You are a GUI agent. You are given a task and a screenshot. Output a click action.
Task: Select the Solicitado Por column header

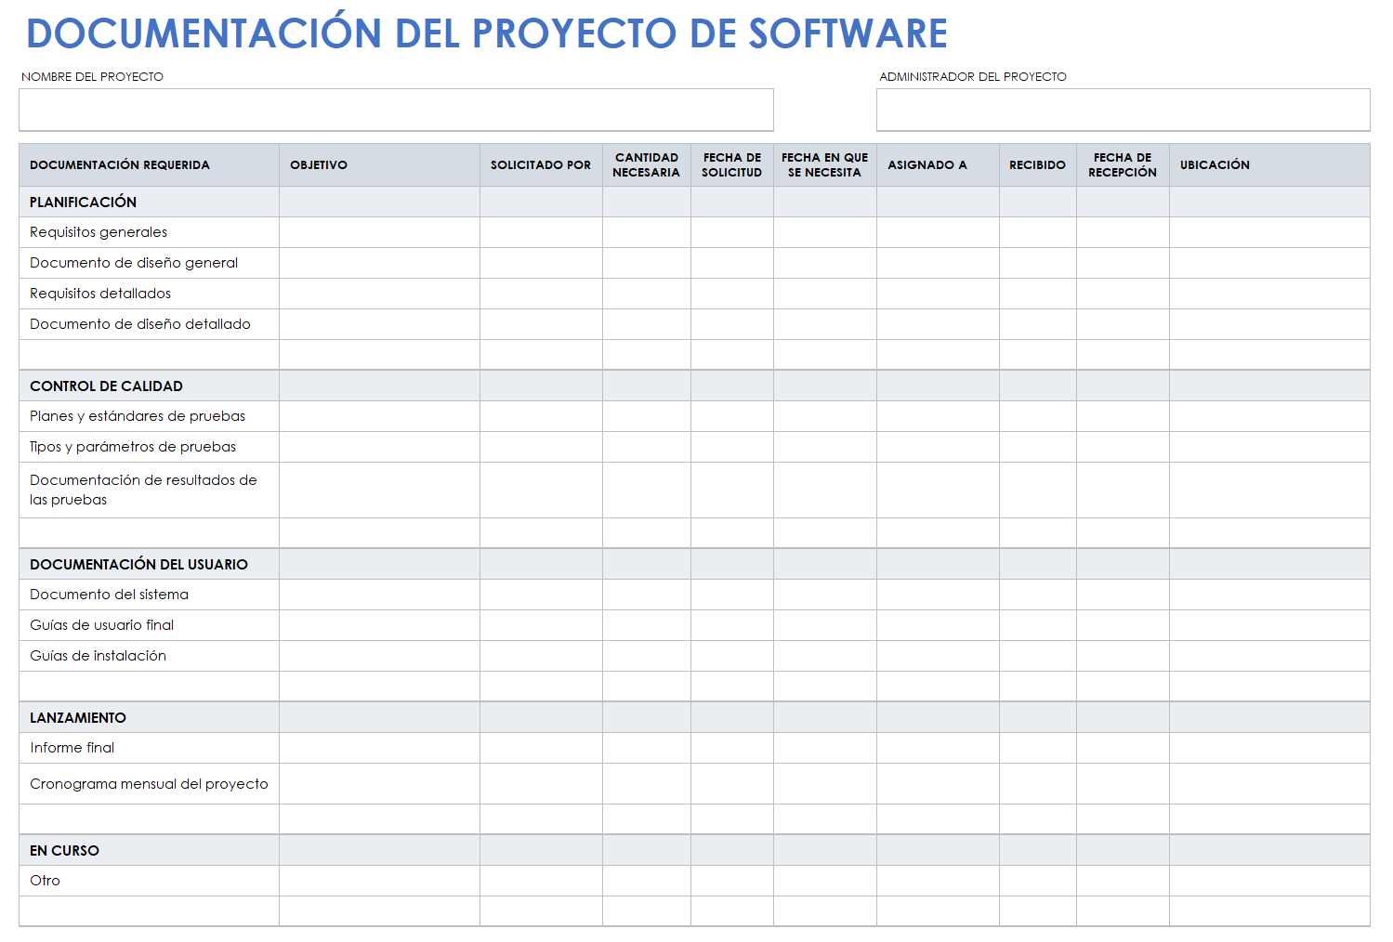click(x=541, y=165)
